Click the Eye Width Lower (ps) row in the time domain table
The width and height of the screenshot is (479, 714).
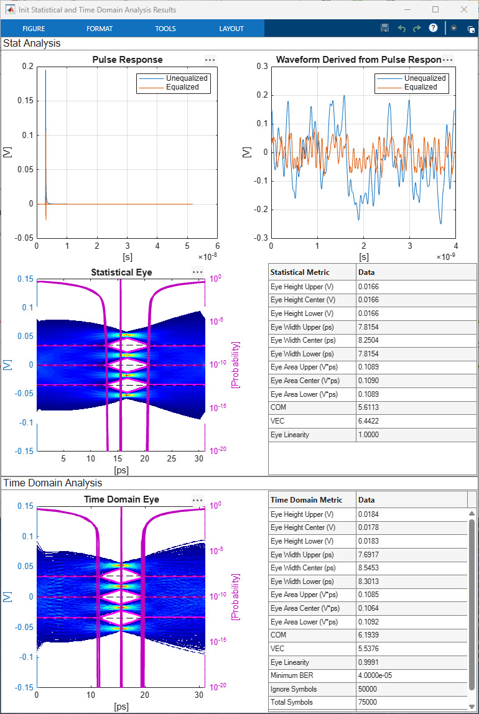pyautogui.click(x=368, y=582)
